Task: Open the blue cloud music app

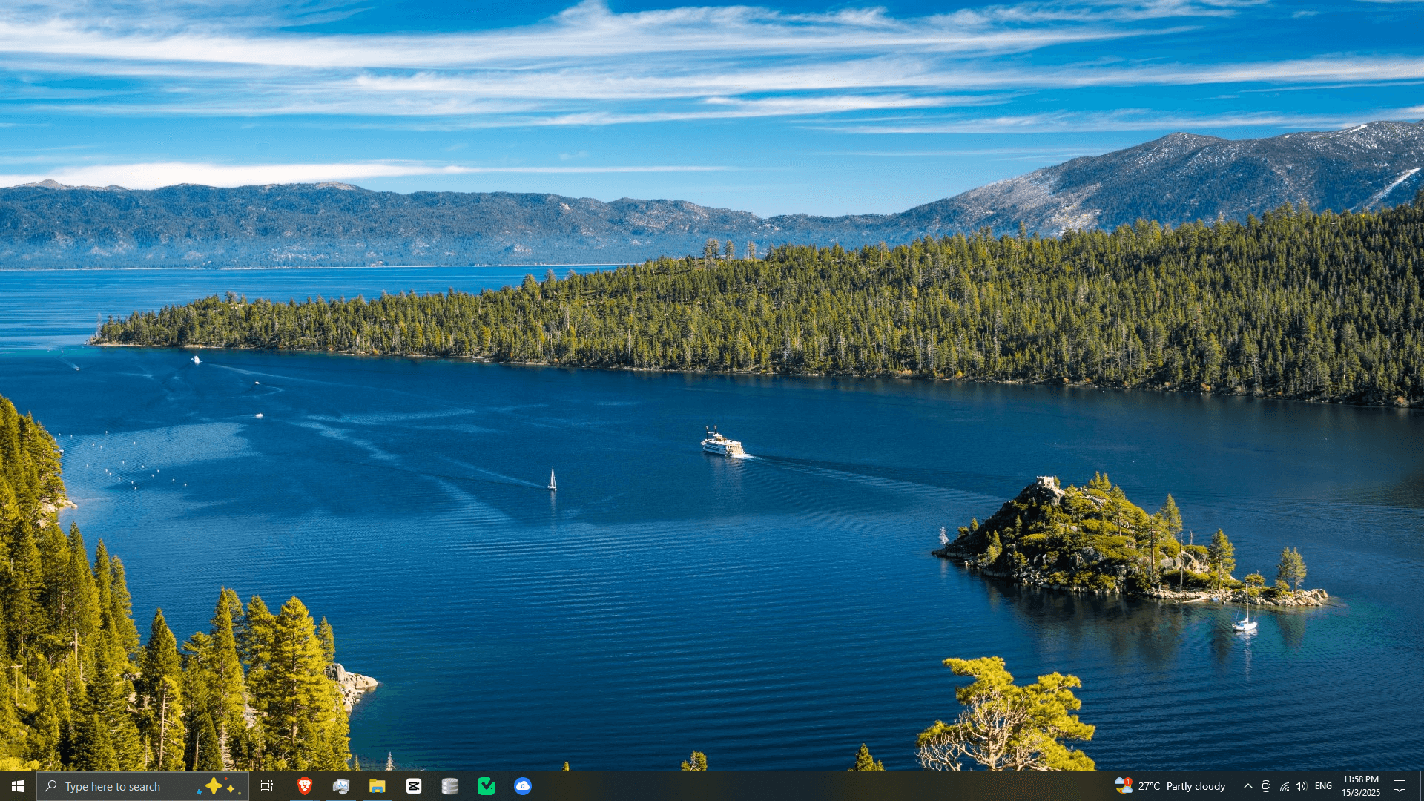Action: [x=523, y=786]
